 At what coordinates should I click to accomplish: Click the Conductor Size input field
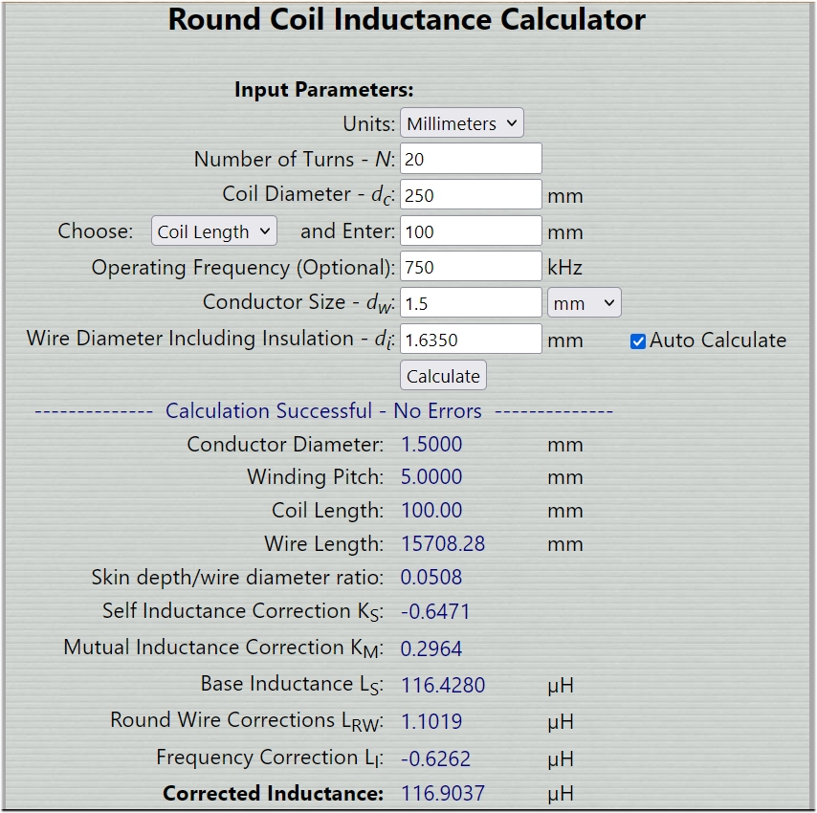click(x=471, y=303)
